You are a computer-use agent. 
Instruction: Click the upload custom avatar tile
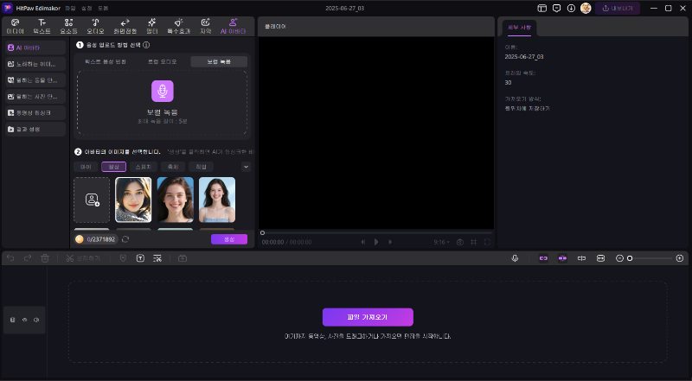pyautogui.click(x=92, y=200)
